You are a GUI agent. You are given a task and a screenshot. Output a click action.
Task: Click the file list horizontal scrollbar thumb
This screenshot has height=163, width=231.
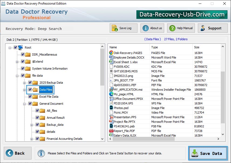pyautogui.click(x=143, y=139)
